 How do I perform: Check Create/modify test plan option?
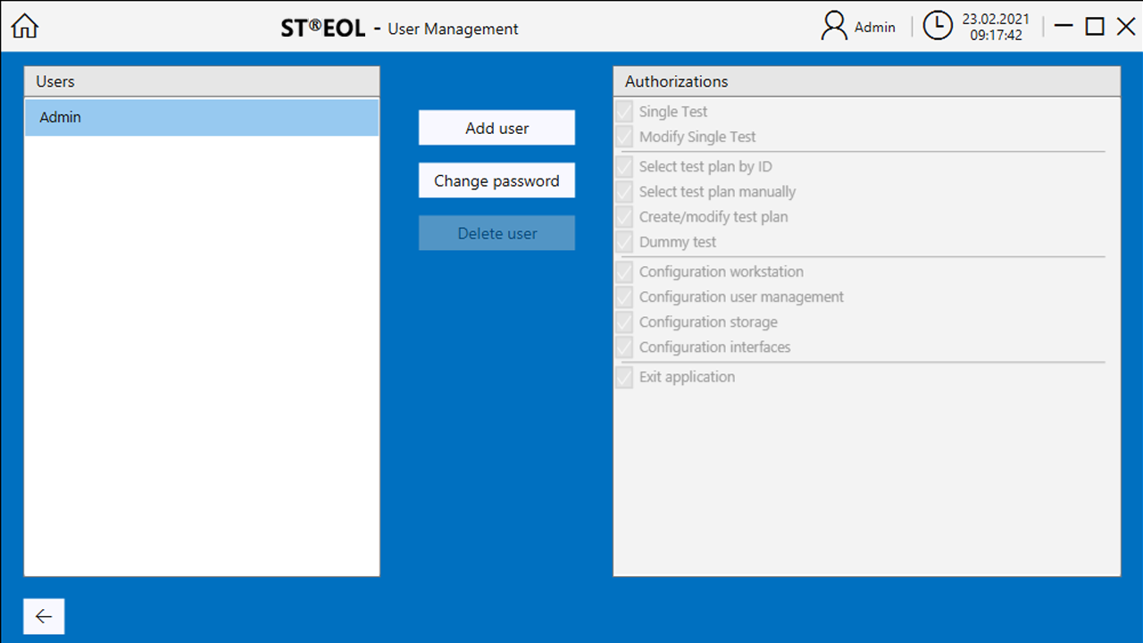coord(624,217)
